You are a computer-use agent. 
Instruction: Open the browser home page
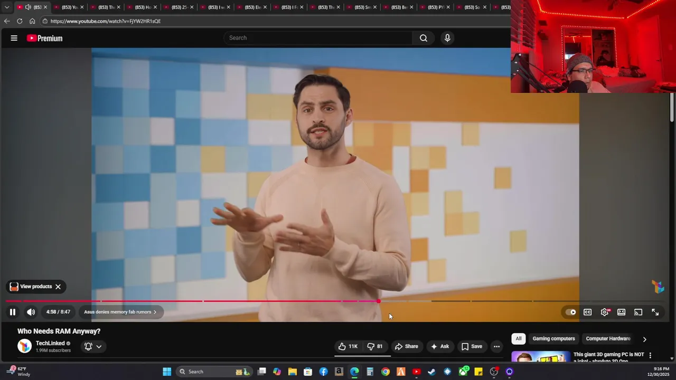[32, 21]
